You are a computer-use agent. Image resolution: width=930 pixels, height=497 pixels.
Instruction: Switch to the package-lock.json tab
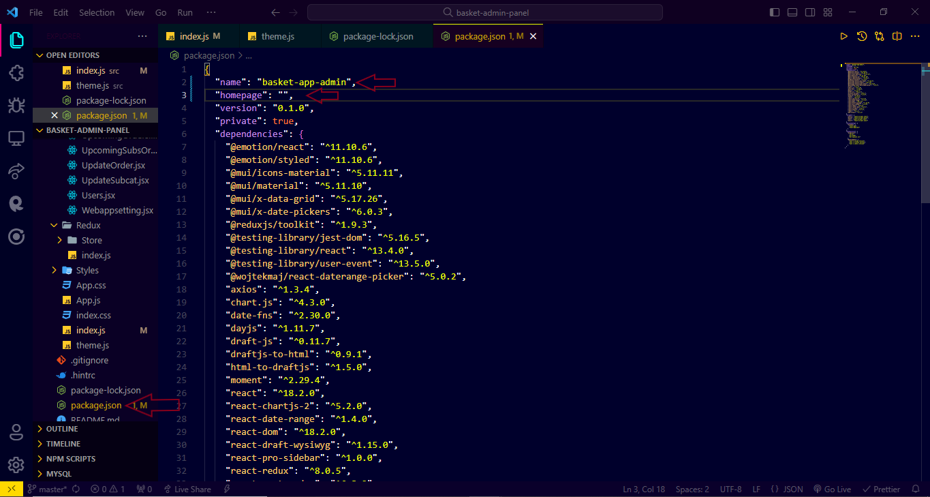[x=375, y=36]
